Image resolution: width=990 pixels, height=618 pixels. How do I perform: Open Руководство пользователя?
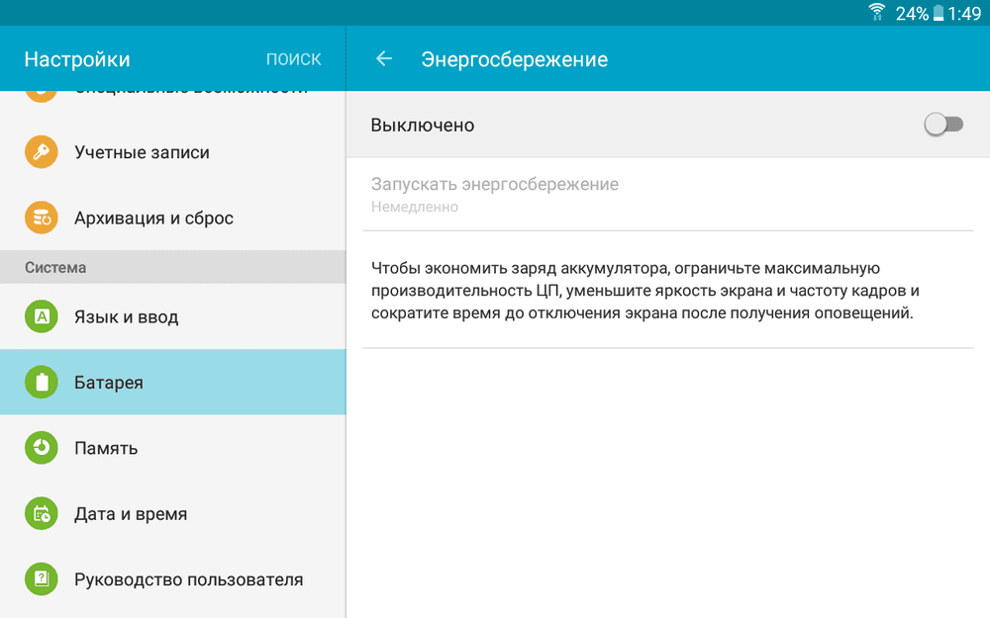(x=173, y=578)
